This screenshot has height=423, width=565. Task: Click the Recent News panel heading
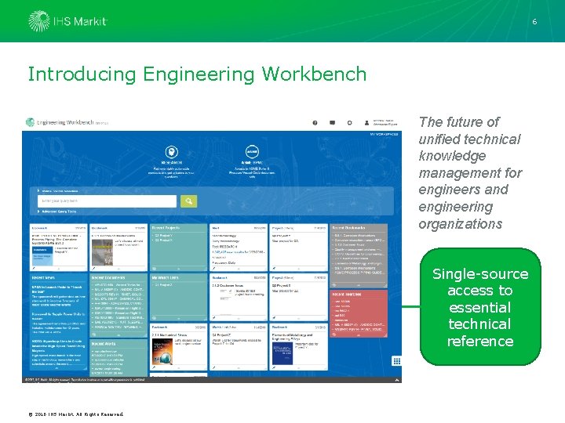(x=43, y=277)
